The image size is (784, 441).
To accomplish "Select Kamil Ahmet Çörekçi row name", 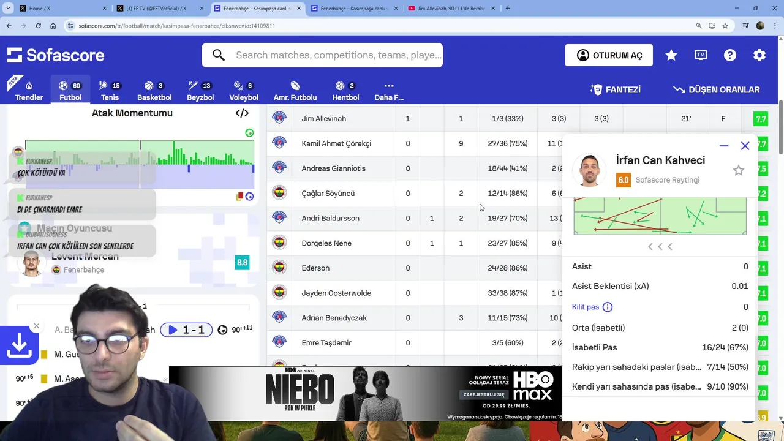I will pos(336,143).
